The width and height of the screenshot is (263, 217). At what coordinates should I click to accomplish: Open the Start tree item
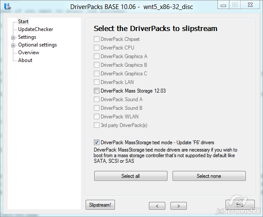coord(23,22)
